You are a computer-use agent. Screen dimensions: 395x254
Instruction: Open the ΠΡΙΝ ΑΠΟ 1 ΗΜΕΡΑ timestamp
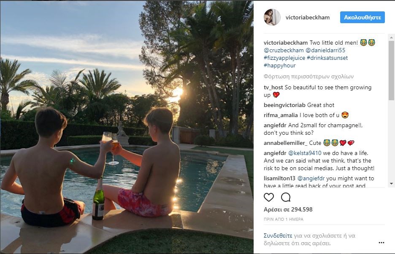284,219
